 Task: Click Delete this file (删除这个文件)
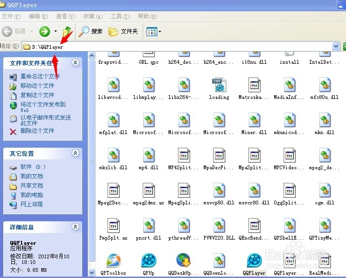32,131
